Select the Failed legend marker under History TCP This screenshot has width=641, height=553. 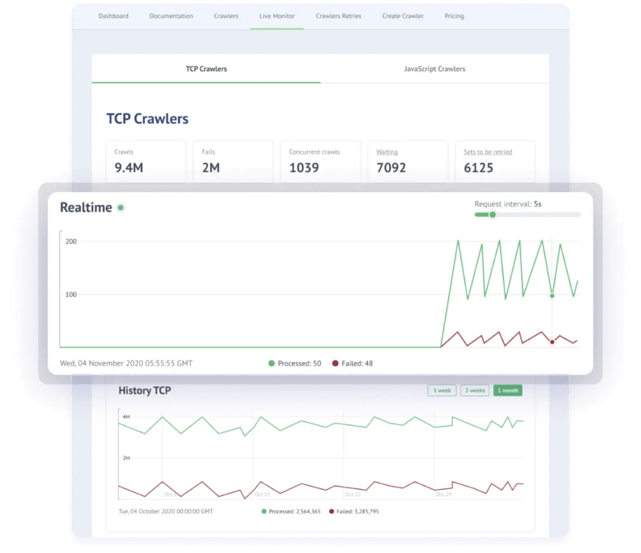(332, 511)
